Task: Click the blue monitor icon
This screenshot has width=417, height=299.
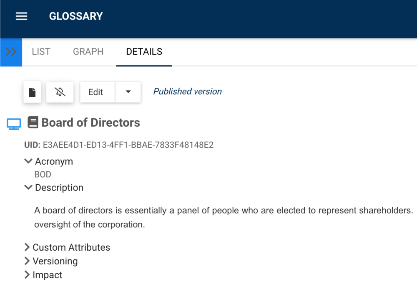Action: (14, 123)
